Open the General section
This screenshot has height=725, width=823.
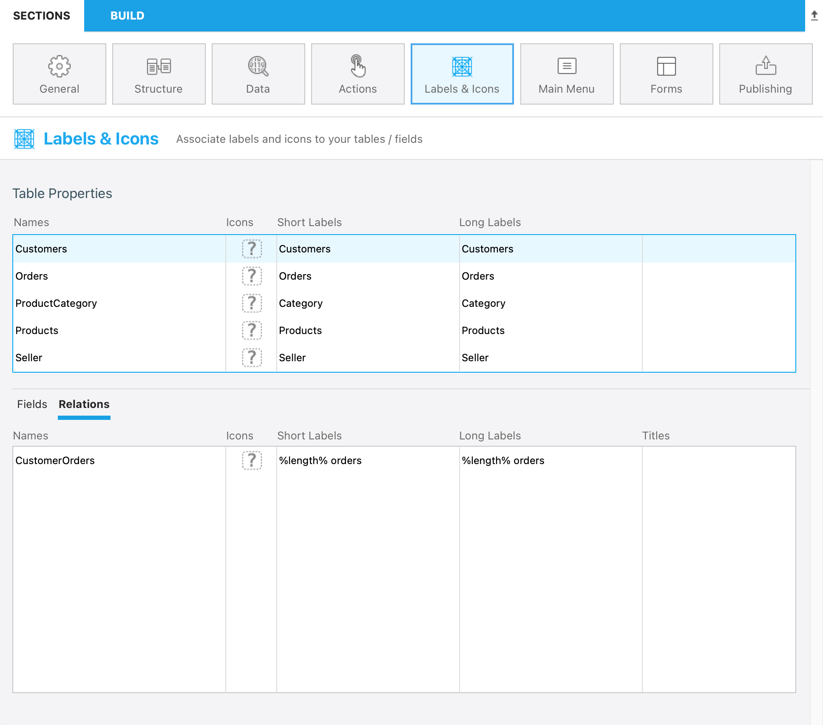[60, 74]
